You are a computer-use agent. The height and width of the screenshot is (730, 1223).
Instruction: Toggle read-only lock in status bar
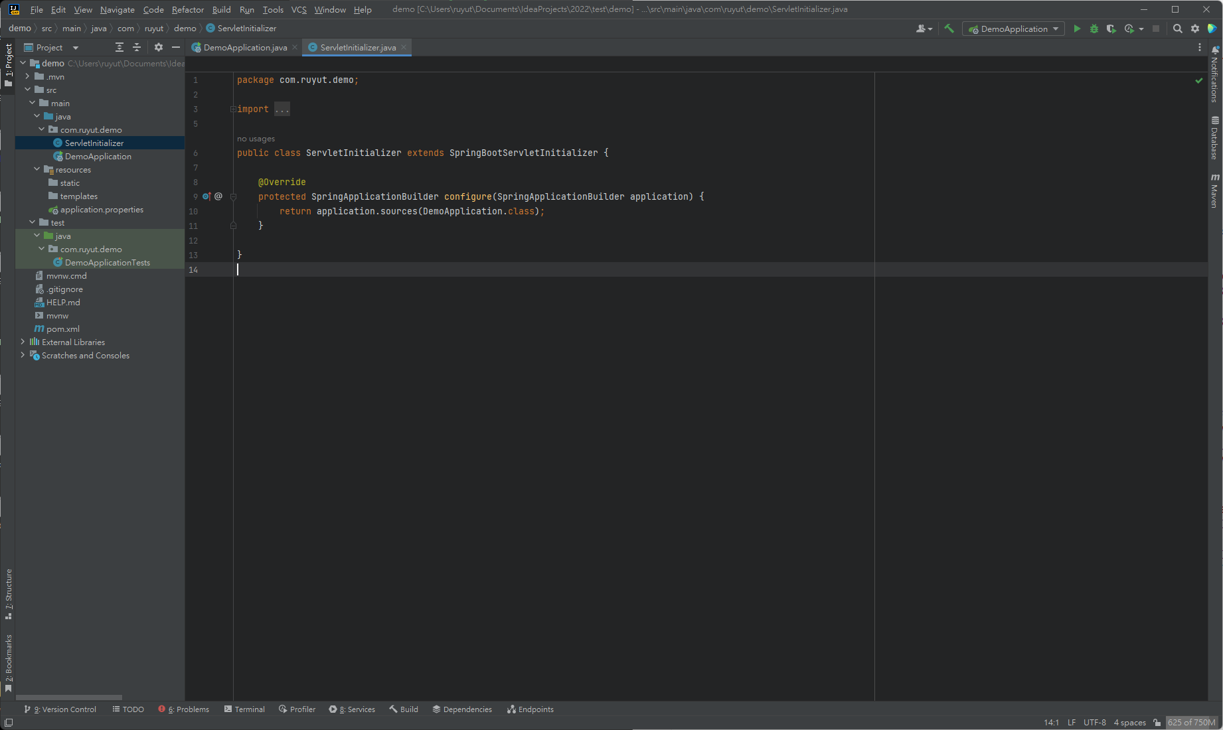click(x=1157, y=723)
